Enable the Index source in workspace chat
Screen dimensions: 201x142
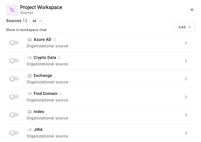click(14, 115)
